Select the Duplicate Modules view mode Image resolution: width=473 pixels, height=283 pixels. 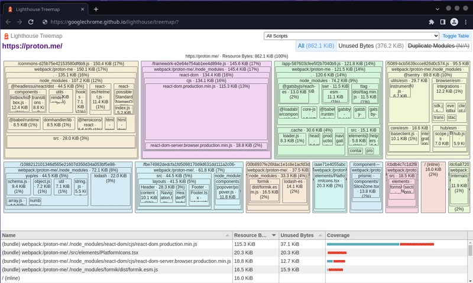(x=438, y=46)
